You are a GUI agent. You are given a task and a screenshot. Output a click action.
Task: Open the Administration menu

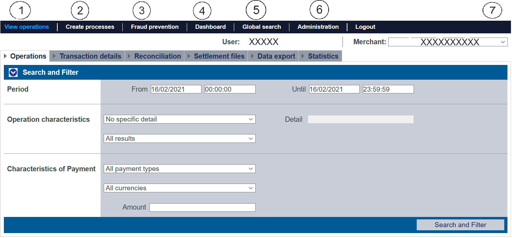(x=318, y=27)
